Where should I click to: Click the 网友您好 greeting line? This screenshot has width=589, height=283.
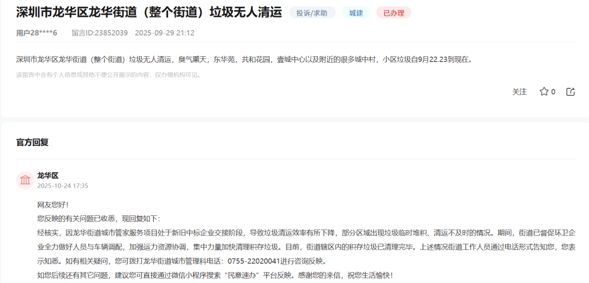pos(53,204)
